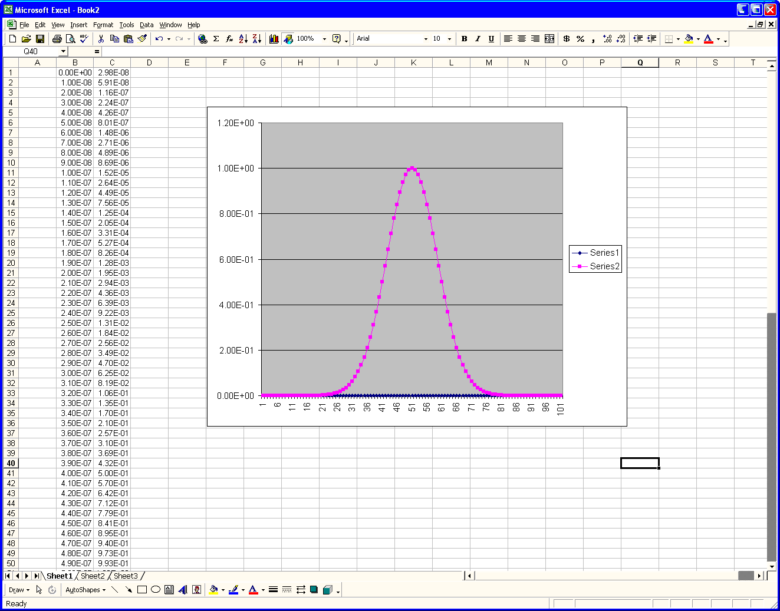The height and width of the screenshot is (611, 780).
Task: Toggle Underline formatting
Action: [491, 39]
